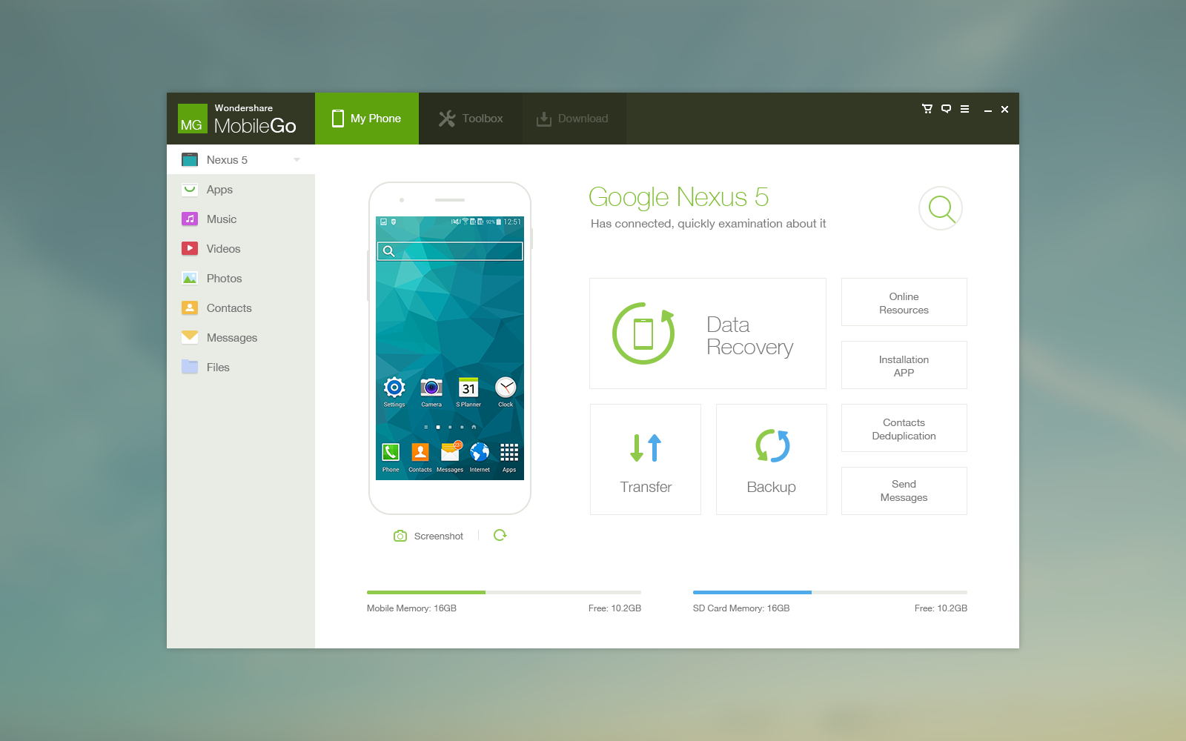Image resolution: width=1186 pixels, height=741 pixels.
Task: Take a Screenshot of the phone
Action: (x=428, y=536)
